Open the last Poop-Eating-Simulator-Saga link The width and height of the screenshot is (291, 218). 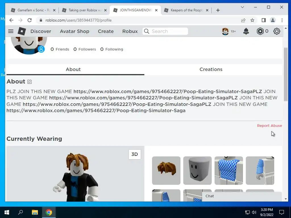tap(96, 110)
